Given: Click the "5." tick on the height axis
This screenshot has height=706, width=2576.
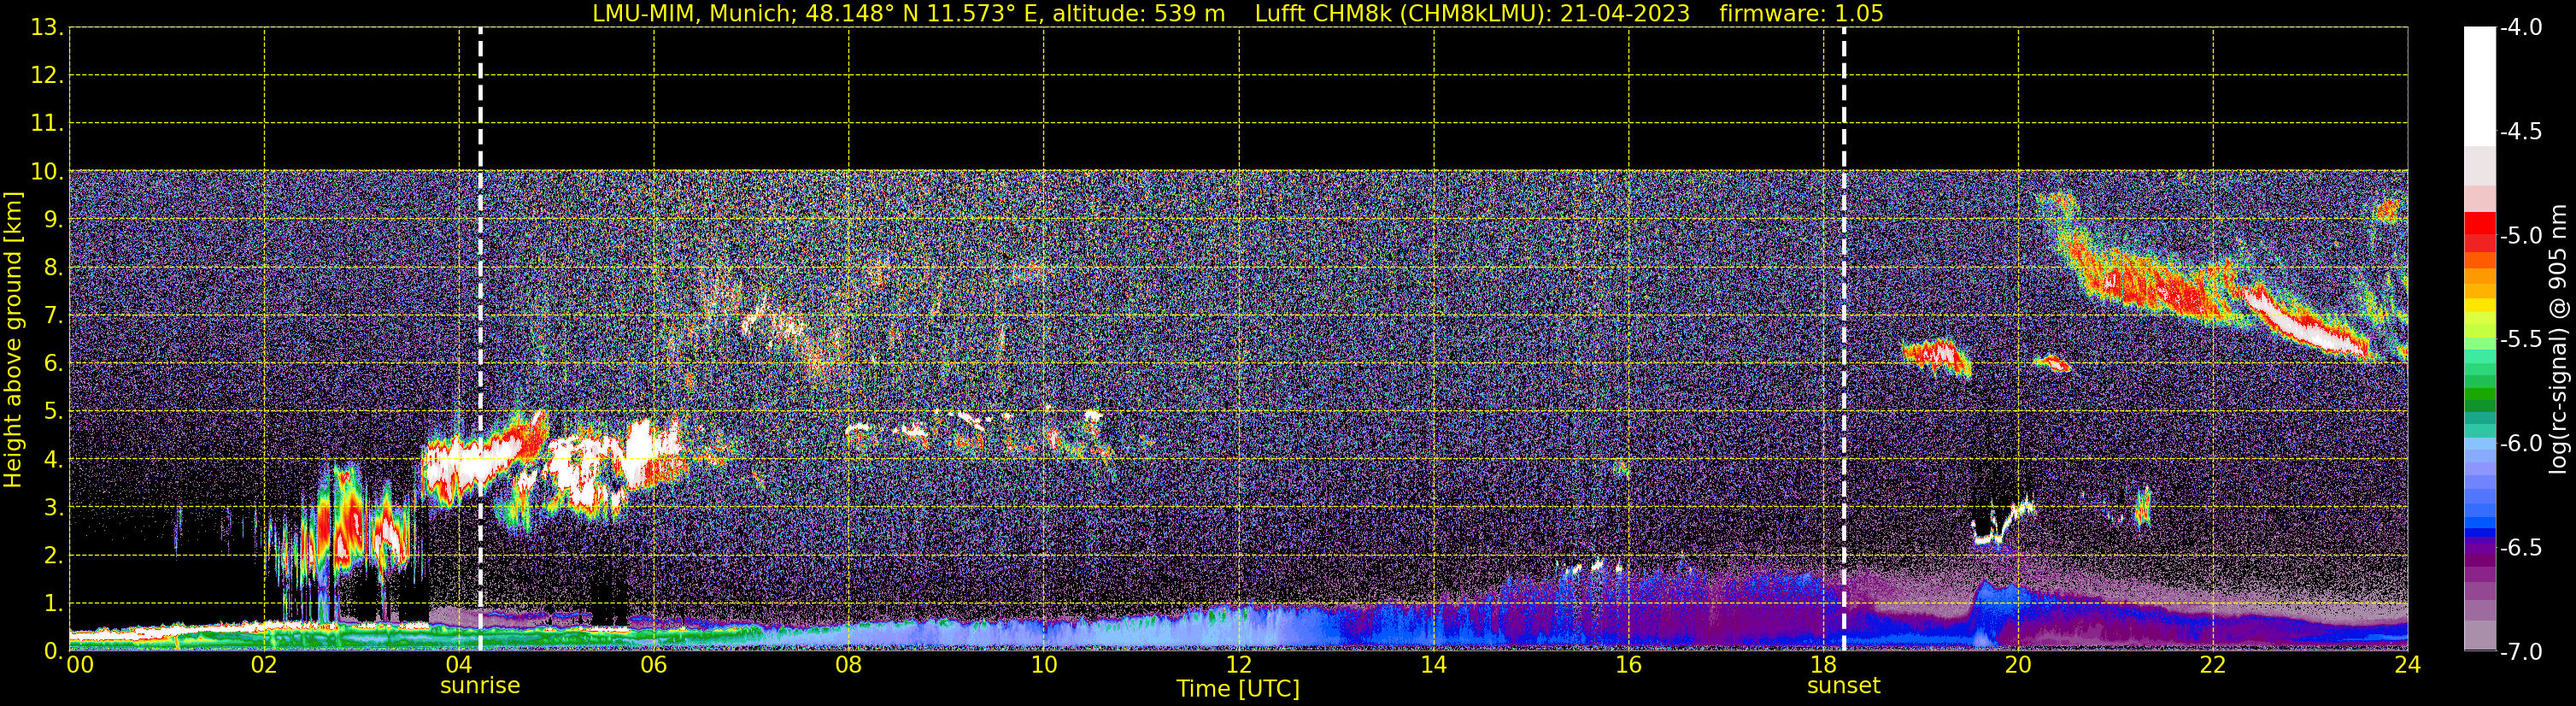Looking at the screenshot, I should tap(53, 412).
